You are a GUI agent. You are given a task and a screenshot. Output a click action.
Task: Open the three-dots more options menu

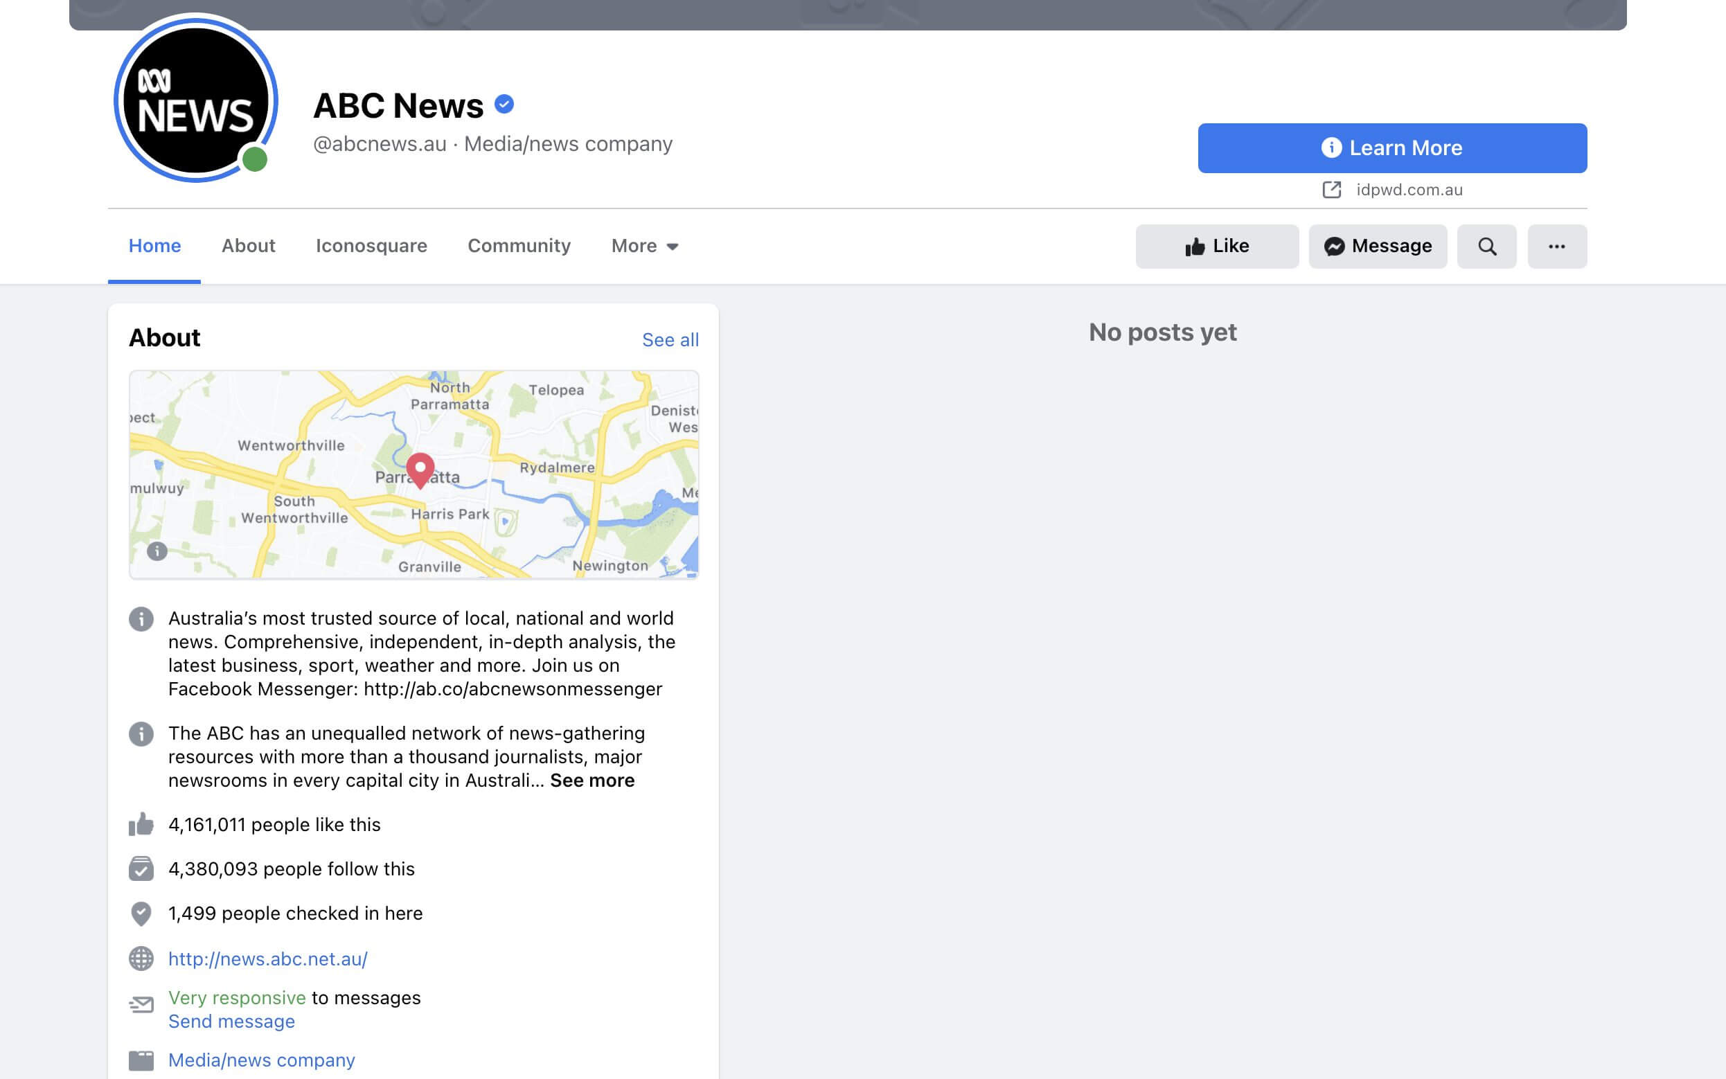pyautogui.click(x=1557, y=246)
